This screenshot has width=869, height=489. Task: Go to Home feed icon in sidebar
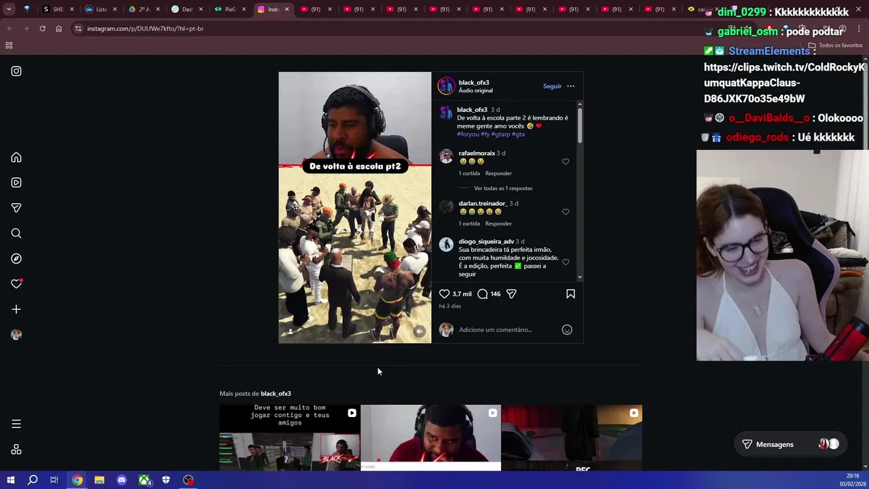point(16,158)
